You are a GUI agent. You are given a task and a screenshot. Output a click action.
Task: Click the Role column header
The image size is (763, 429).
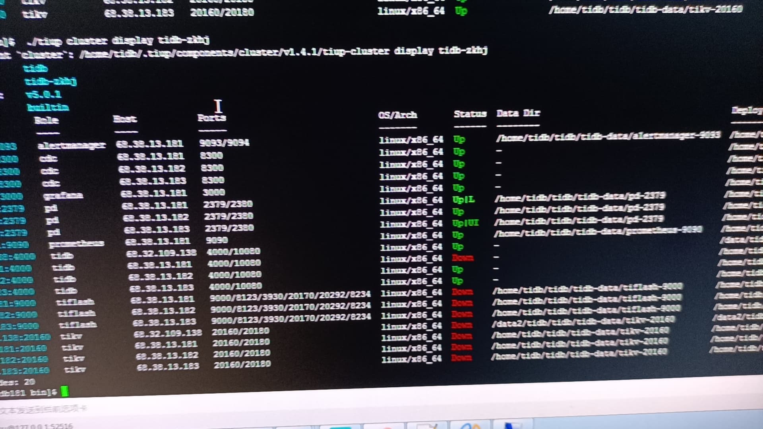click(x=46, y=120)
